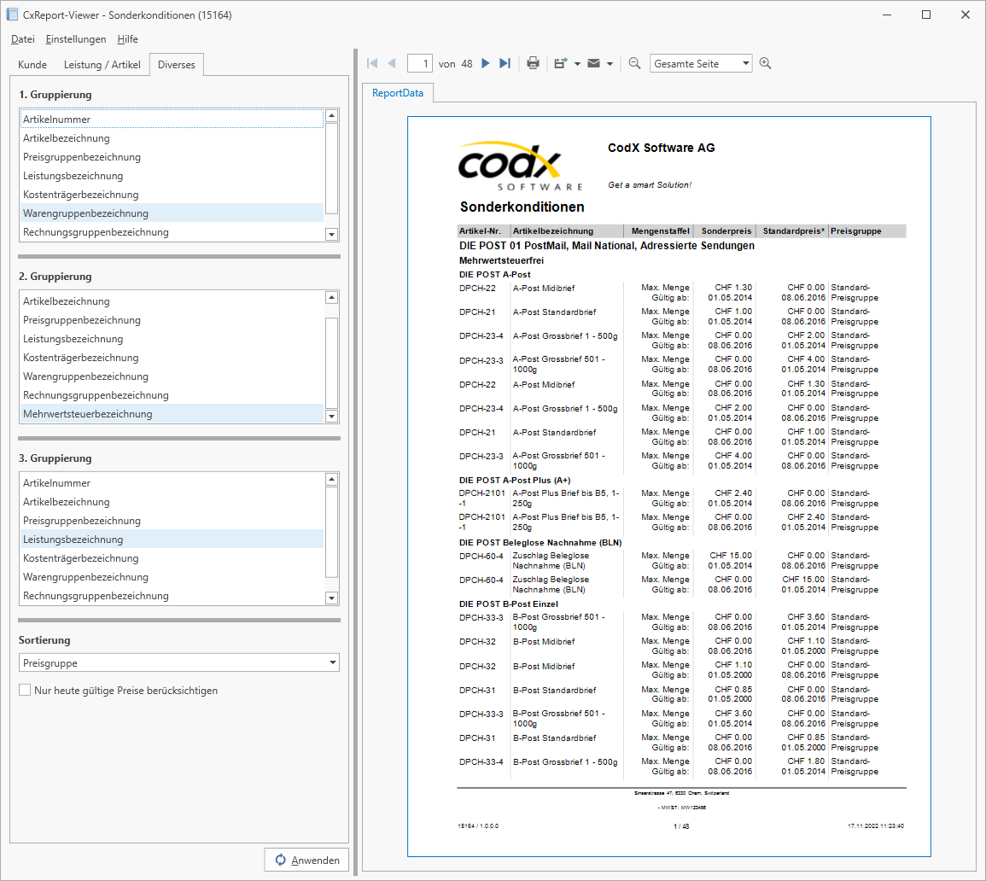986x881 pixels.
Task: Click the send by email envelope icon
Action: 593,63
